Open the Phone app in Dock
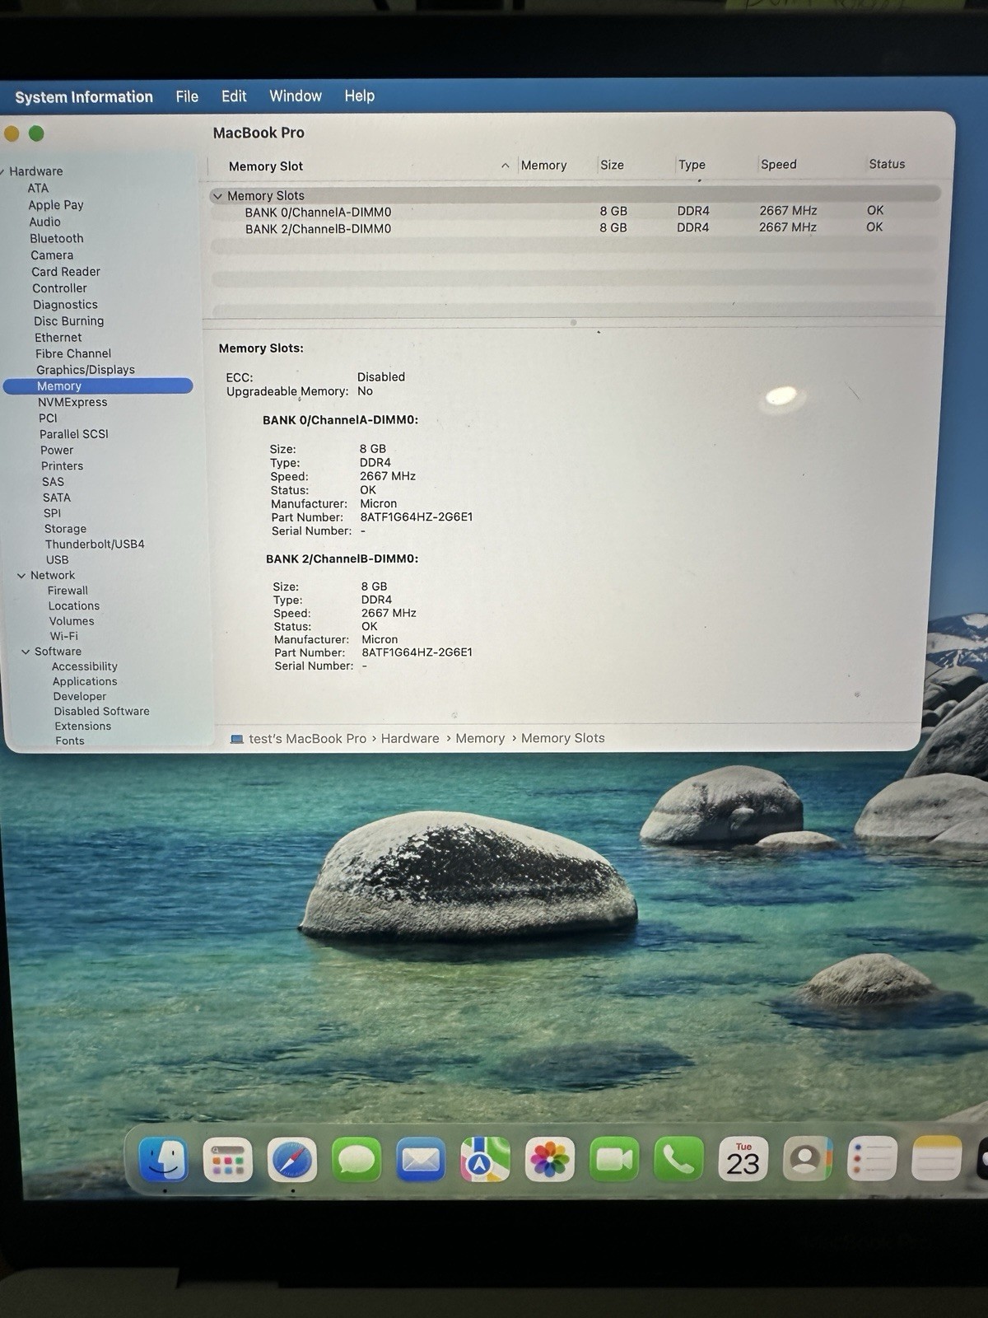Viewport: 988px width, 1318px height. click(678, 1160)
